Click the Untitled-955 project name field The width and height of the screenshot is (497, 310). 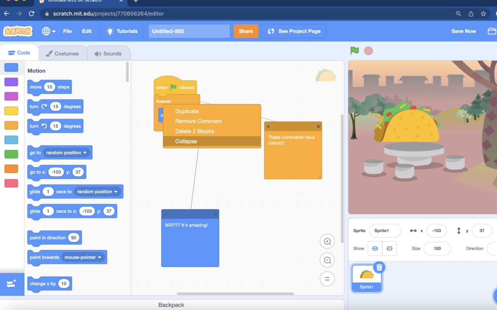tap(189, 31)
